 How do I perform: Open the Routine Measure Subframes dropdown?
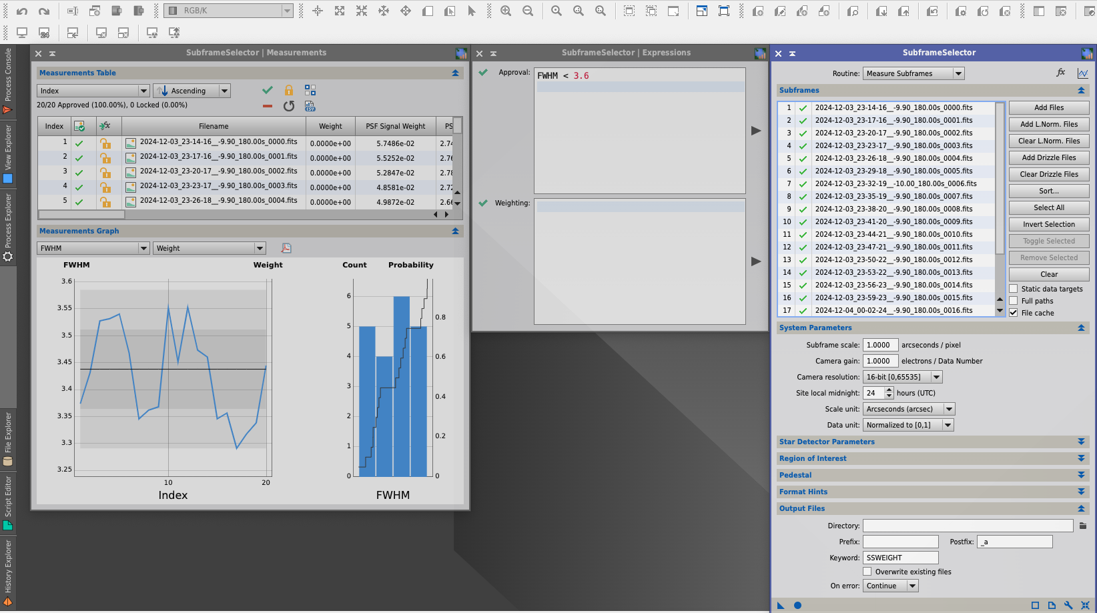tap(913, 73)
